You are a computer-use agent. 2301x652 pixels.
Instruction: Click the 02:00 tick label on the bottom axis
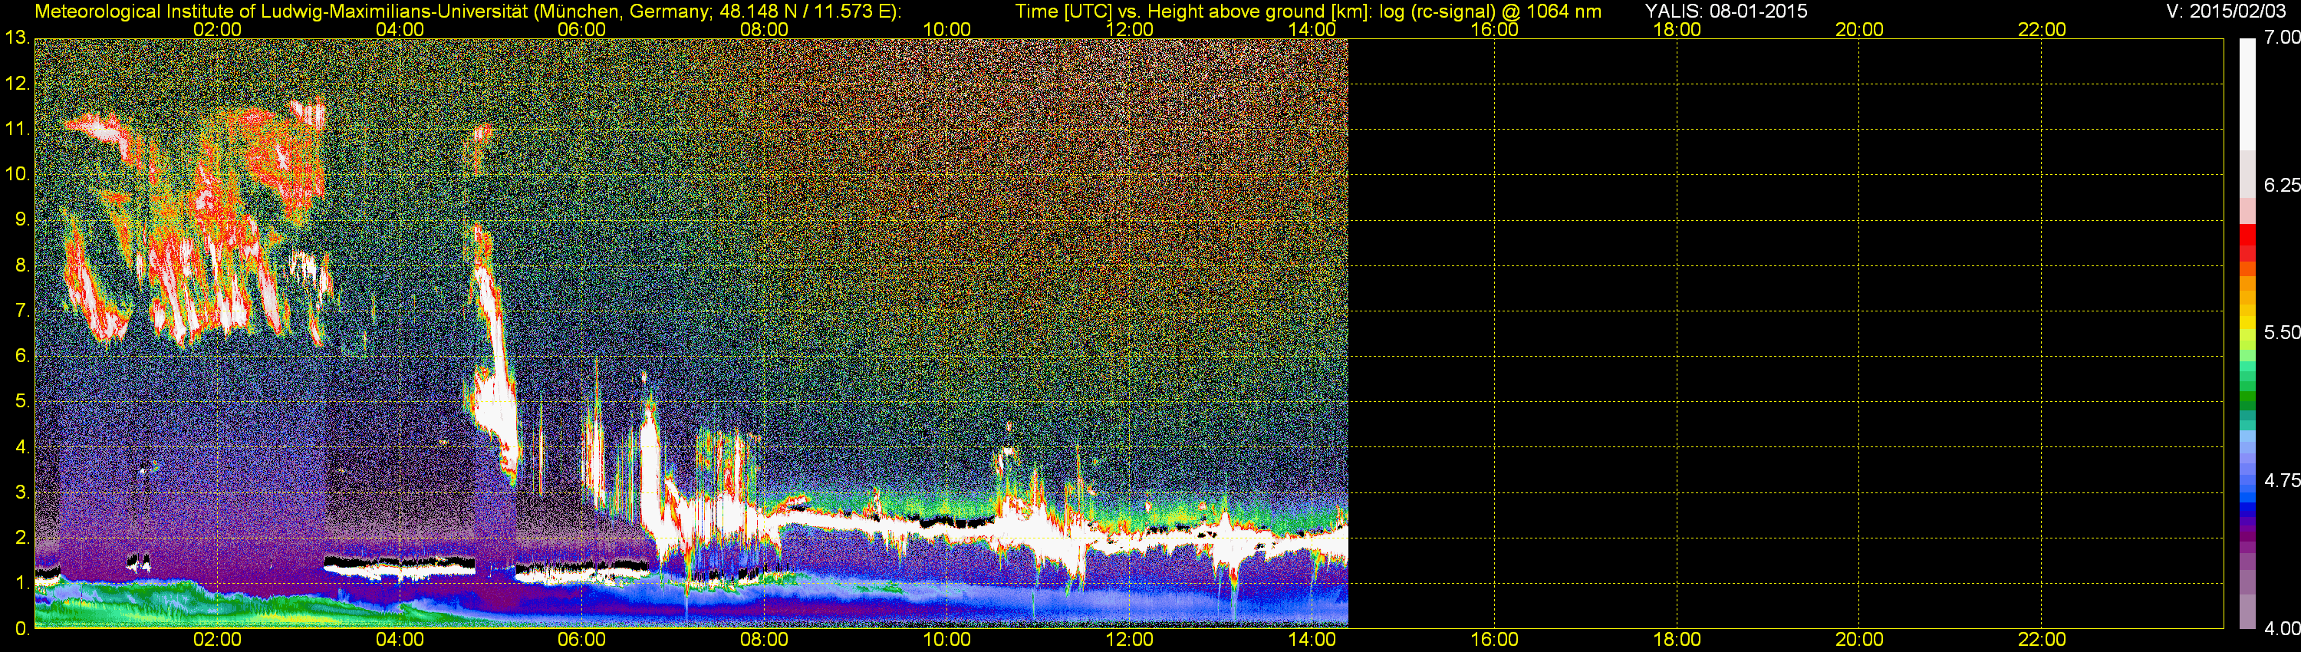point(217,640)
